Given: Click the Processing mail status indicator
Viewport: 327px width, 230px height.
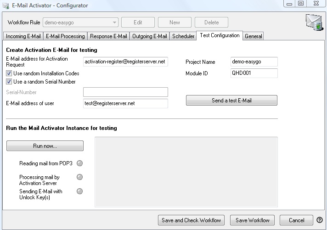Looking at the screenshot, I should tap(80, 177).
